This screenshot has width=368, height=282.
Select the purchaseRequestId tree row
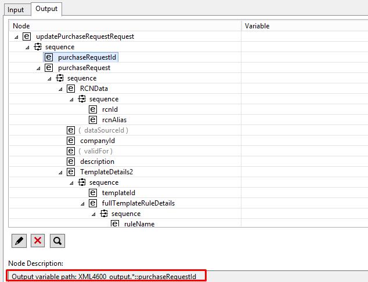click(81, 57)
